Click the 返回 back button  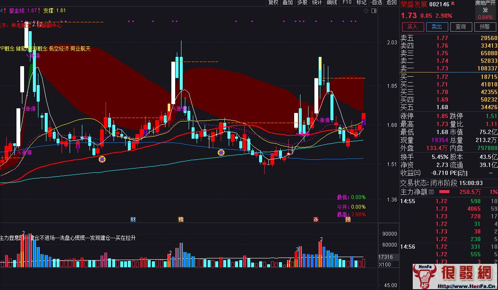click(391, 3)
